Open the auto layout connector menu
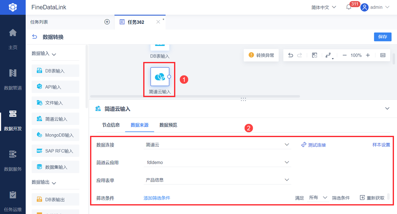The image size is (397, 214). pos(329,56)
